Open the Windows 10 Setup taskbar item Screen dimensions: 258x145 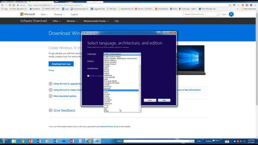click(97, 141)
